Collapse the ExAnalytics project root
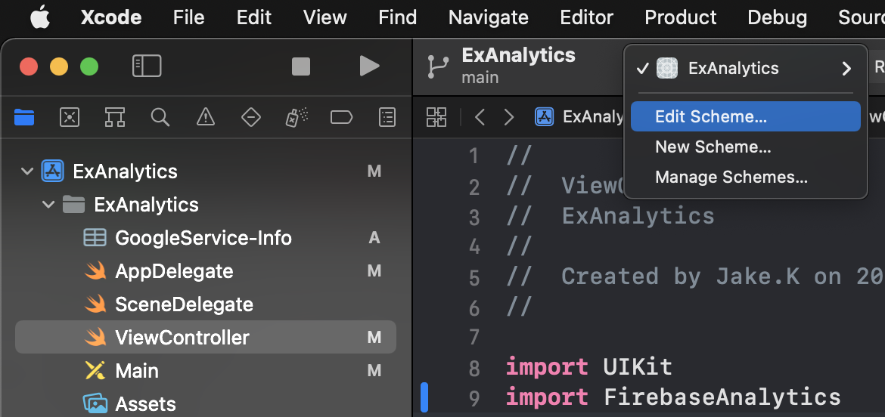885x417 pixels. (x=27, y=171)
